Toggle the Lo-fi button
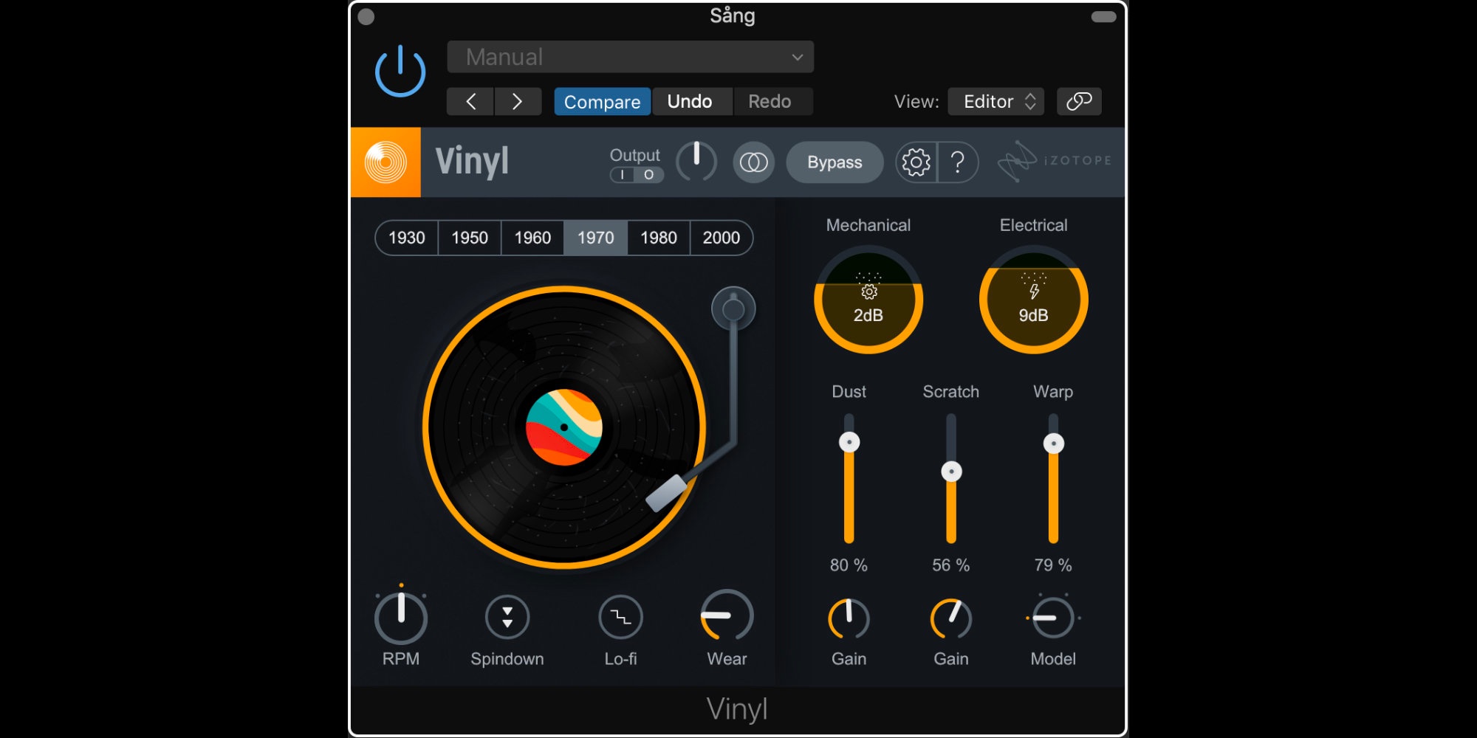Image resolution: width=1477 pixels, height=738 pixels. [620, 617]
